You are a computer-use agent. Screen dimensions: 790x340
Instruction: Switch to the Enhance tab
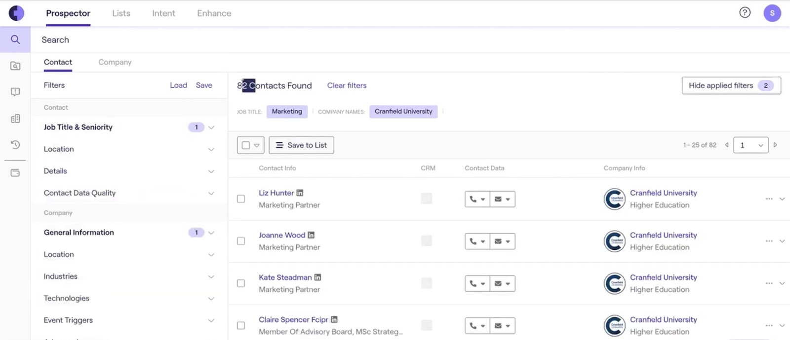coord(214,13)
